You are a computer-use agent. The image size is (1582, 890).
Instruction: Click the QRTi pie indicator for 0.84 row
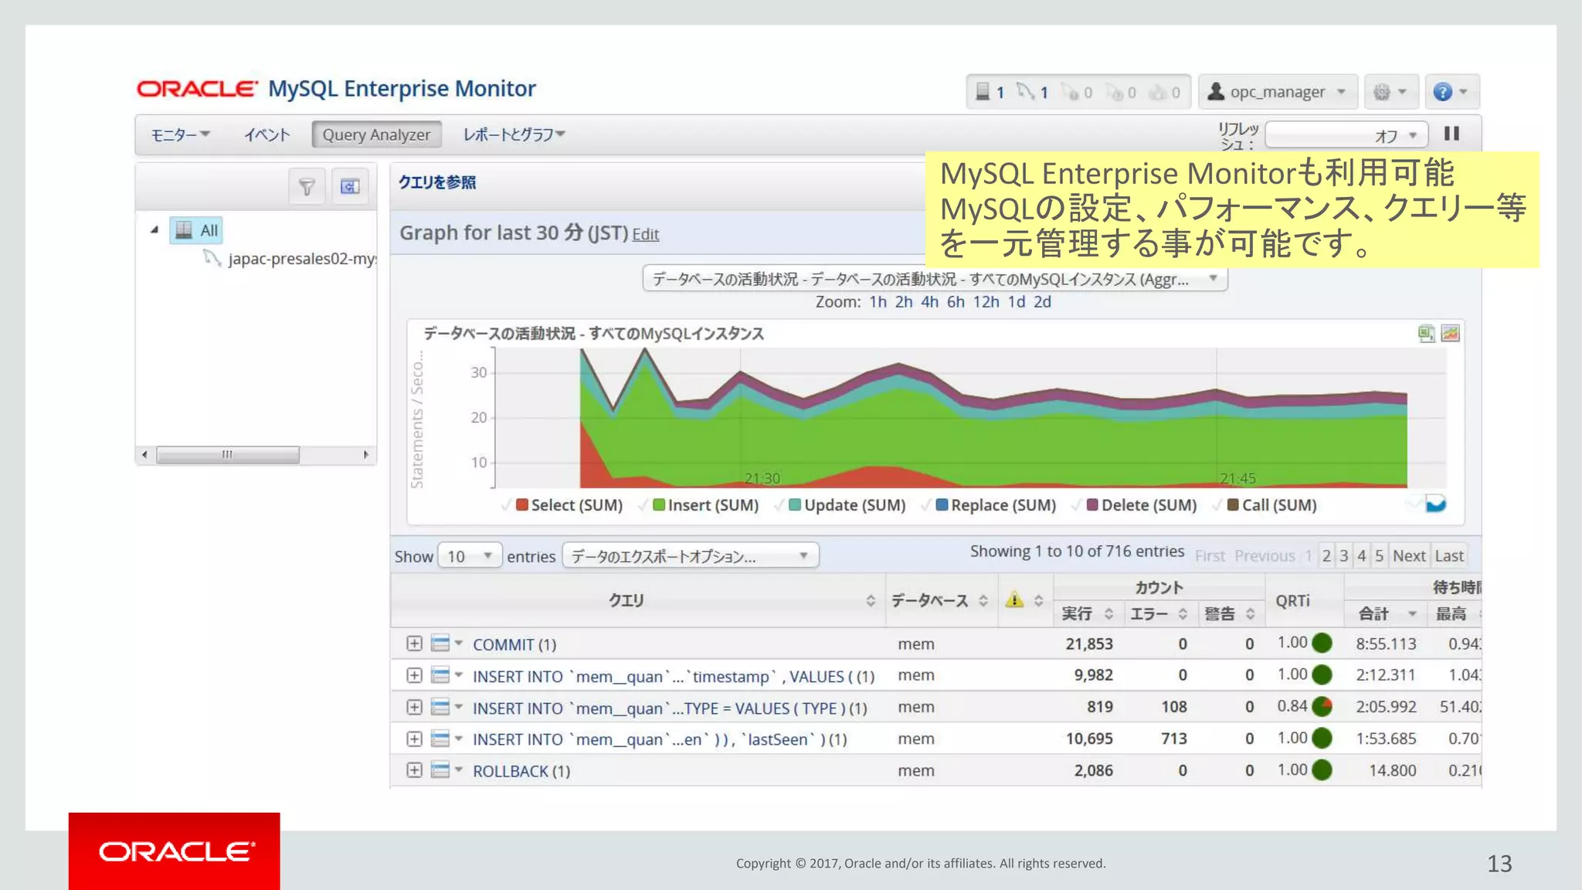click(1322, 706)
